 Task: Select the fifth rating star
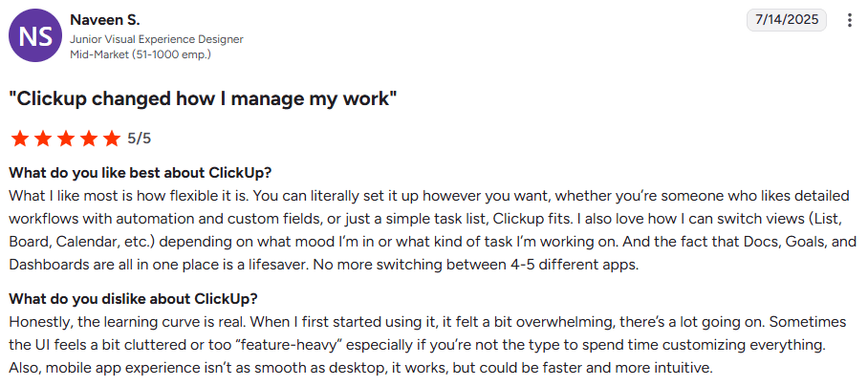[112, 139]
